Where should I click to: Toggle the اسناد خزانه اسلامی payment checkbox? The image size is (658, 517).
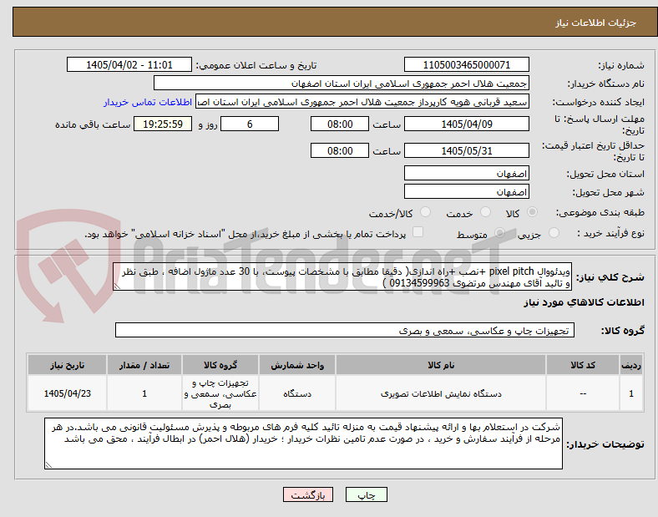point(418,232)
